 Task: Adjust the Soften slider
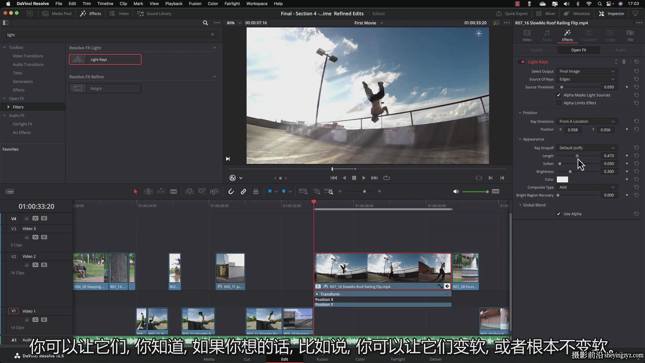(560, 164)
